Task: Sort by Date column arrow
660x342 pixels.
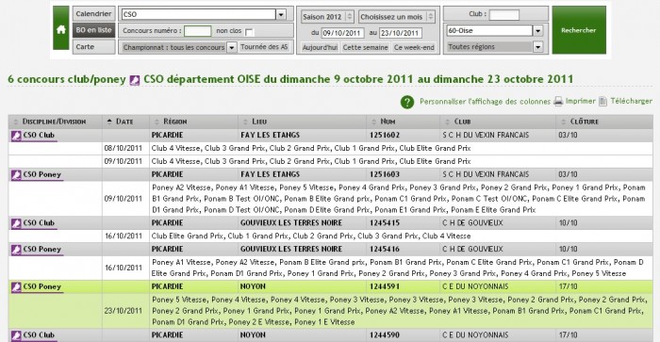Action: tap(109, 122)
